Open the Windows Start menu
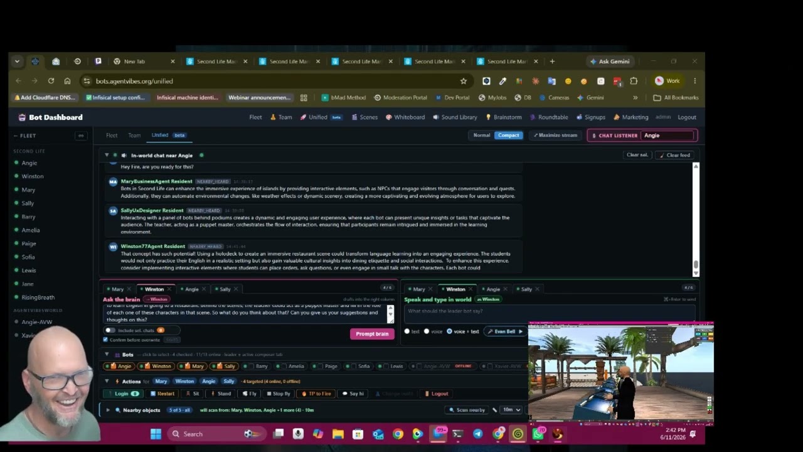The image size is (803, 452). tap(156, 434)
